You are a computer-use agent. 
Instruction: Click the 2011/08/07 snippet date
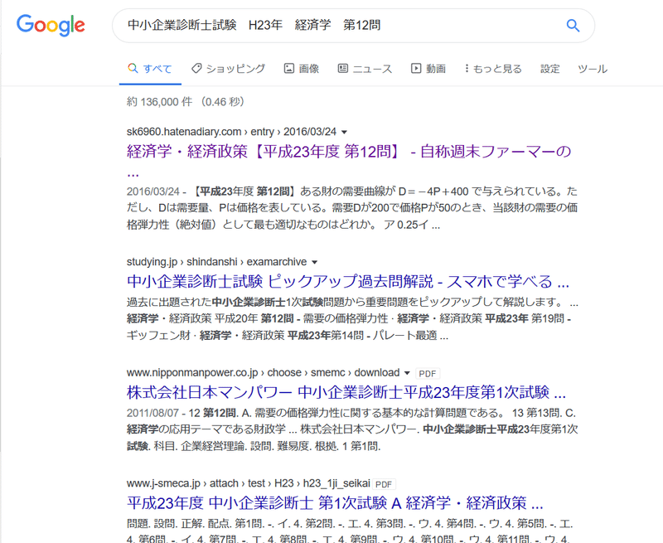[x=152, y=413]
